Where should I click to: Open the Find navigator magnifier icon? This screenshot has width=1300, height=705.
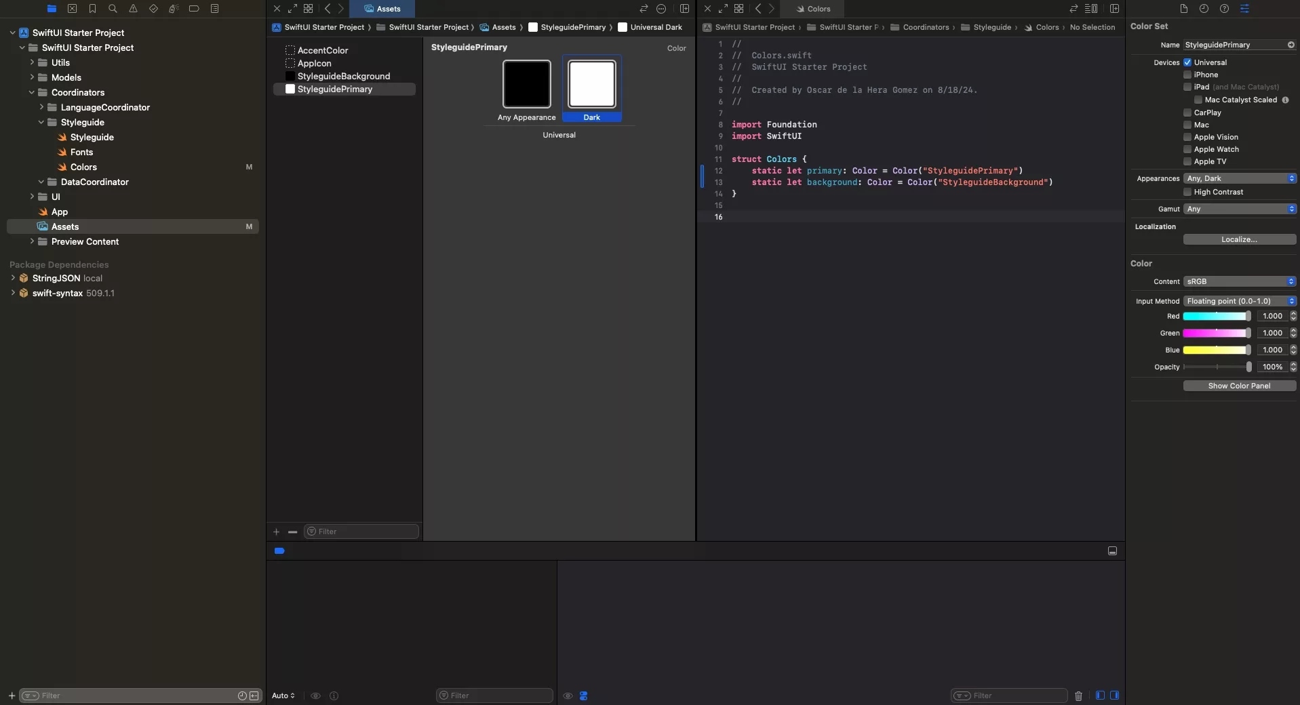point(113,9)
